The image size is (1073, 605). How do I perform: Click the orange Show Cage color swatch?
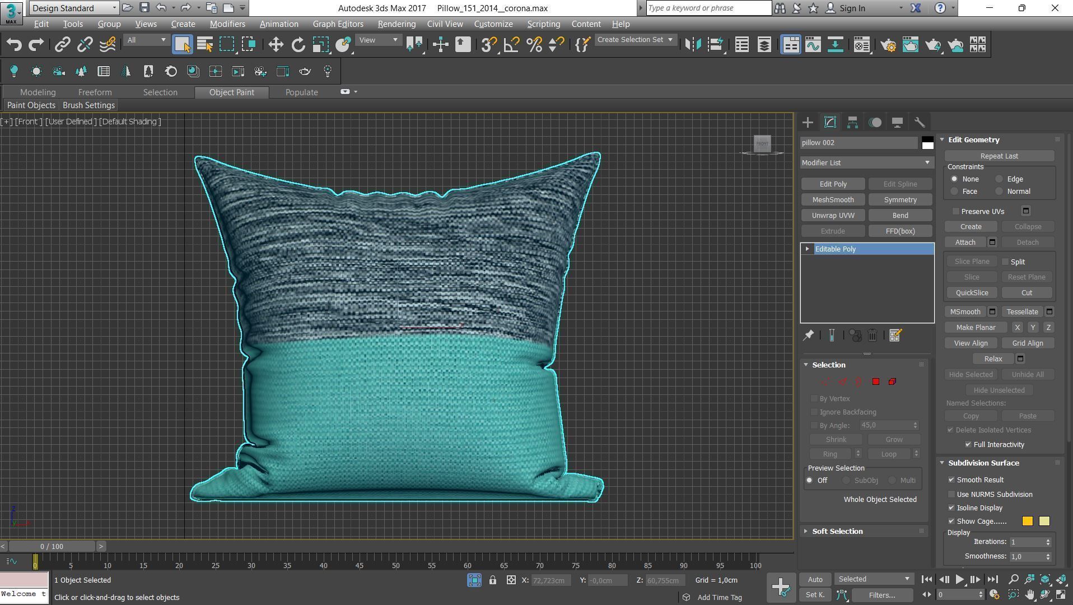pos(1027,521)
